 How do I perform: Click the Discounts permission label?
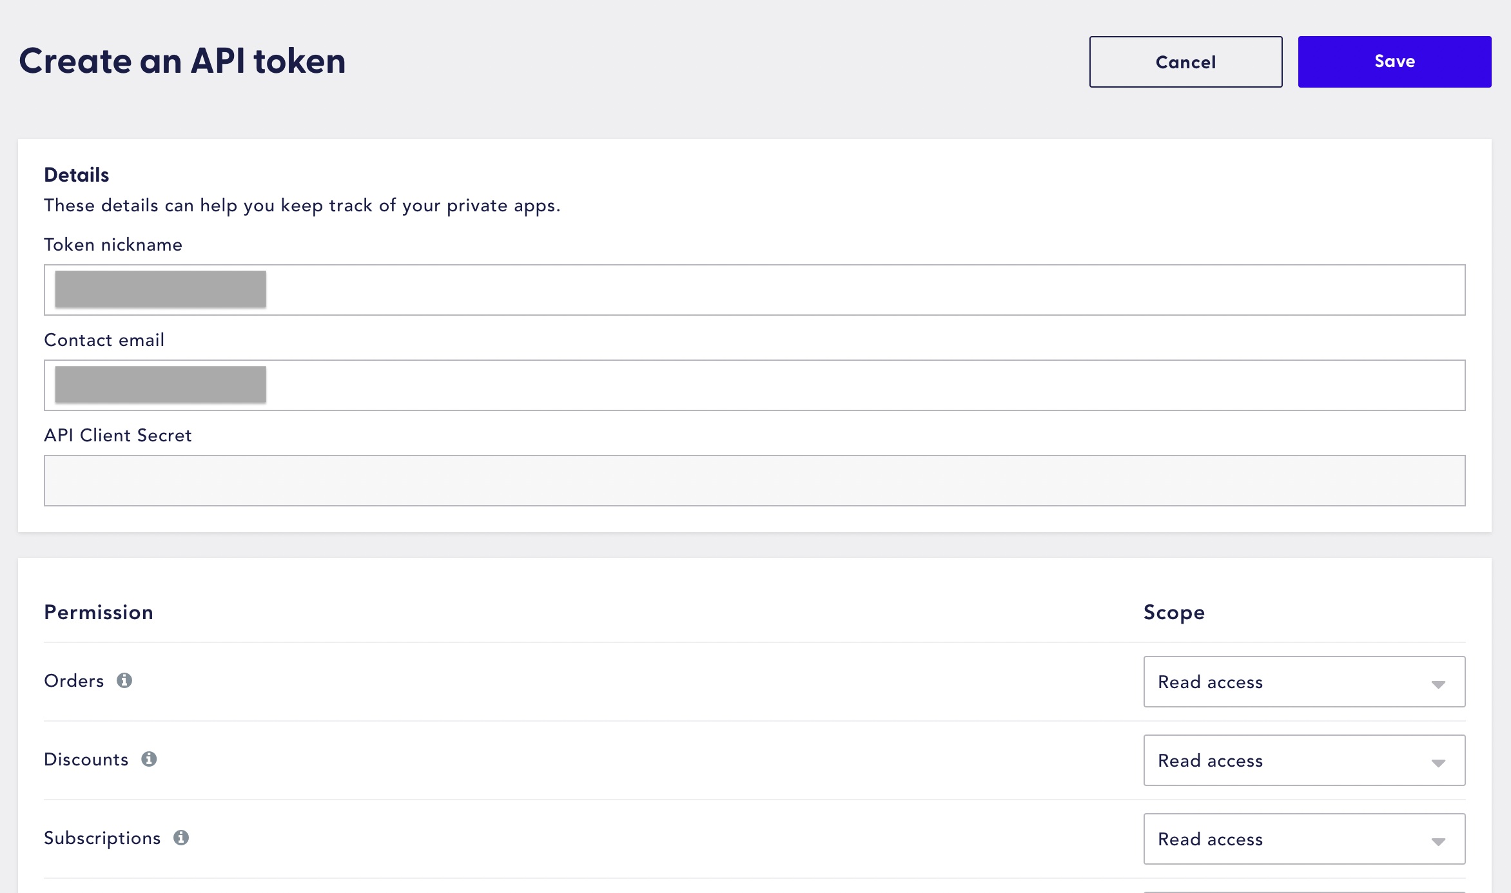[x=86, y=760]
